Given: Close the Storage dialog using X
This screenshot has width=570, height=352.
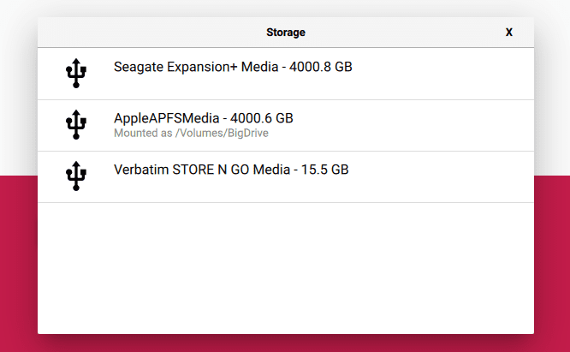Looking at the screenshot, I should (509, 33).
